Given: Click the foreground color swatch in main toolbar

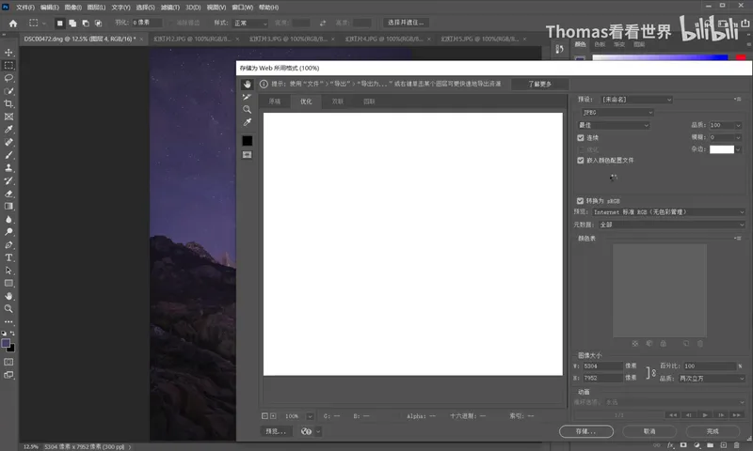Looking at the screenshot, I should pyautogui.click(x=6, y=343).
